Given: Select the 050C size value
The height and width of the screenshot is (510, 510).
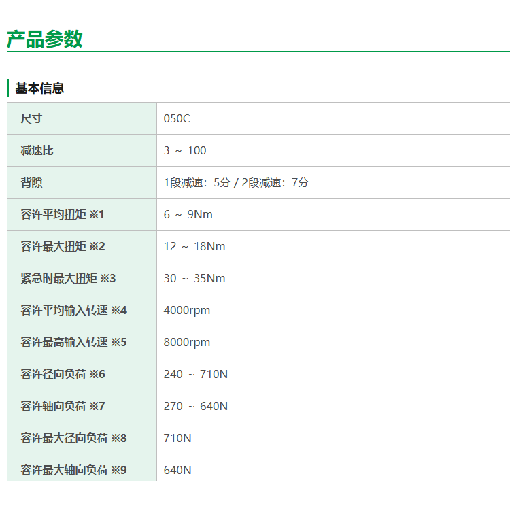Looking at the screenshot, I should coord(177,118).
